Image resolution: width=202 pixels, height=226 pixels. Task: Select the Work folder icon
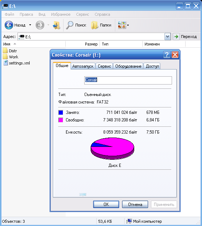pyautogui.click(x=5, y=57)
